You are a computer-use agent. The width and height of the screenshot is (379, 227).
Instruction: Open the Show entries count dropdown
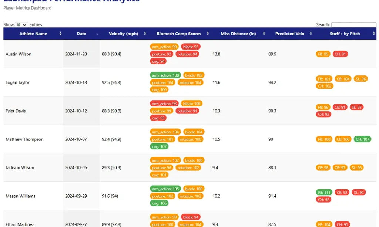(x=21, y=25)
